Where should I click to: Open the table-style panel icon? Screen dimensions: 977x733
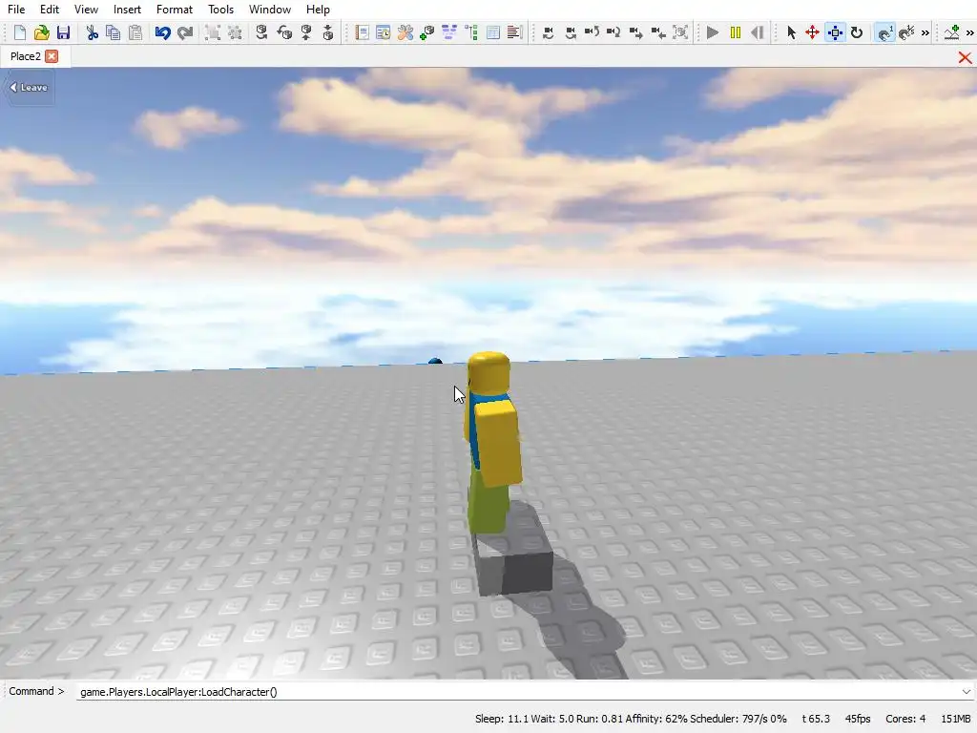click(493, 32)
